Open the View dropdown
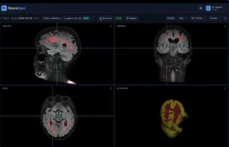Image resolution: width=229 pixels, height=147 pixels. (183, 18)
